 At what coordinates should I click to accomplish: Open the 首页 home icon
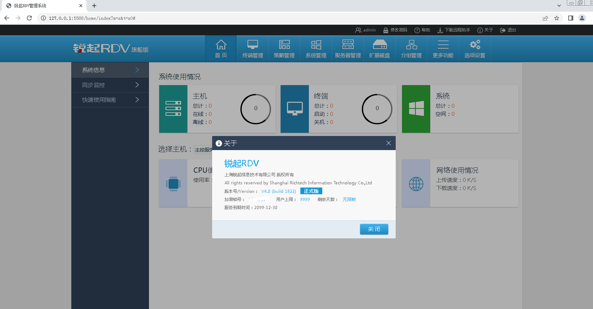click(x=221, y=49)
